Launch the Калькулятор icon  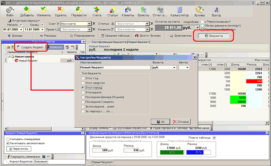click(x=180, y=10)
